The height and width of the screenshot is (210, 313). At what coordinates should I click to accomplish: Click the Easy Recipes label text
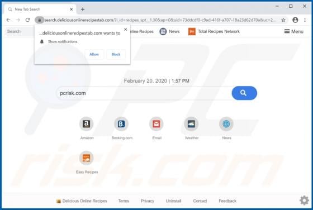87,172
